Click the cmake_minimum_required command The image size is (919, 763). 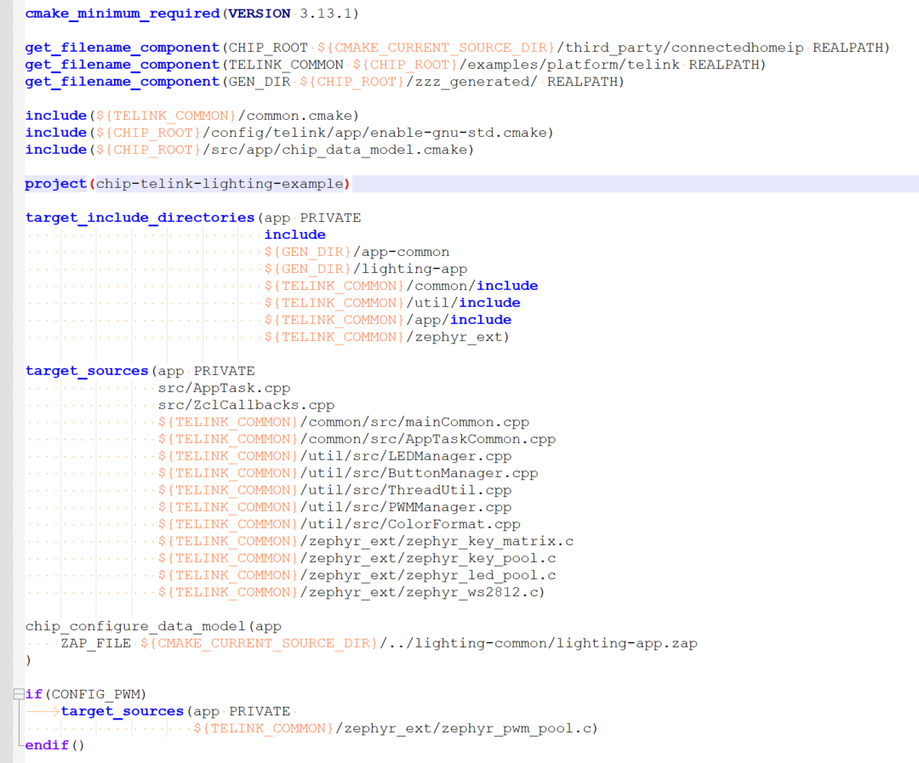point(122,14)
